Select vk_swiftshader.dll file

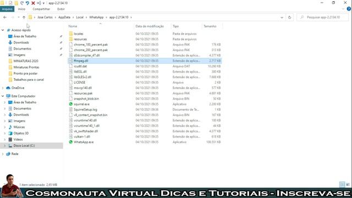(86, 131)
